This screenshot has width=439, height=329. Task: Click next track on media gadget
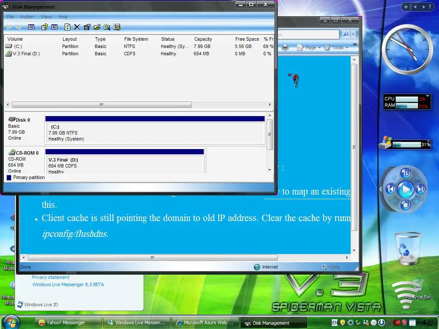[x=421, y=189]
